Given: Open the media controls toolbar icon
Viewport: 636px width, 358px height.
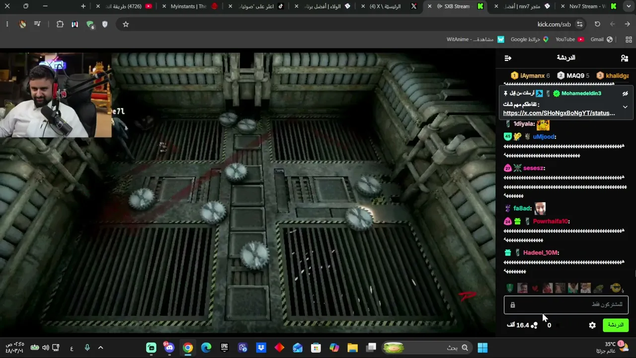Looking at the screenshot, I should point(38,24).
